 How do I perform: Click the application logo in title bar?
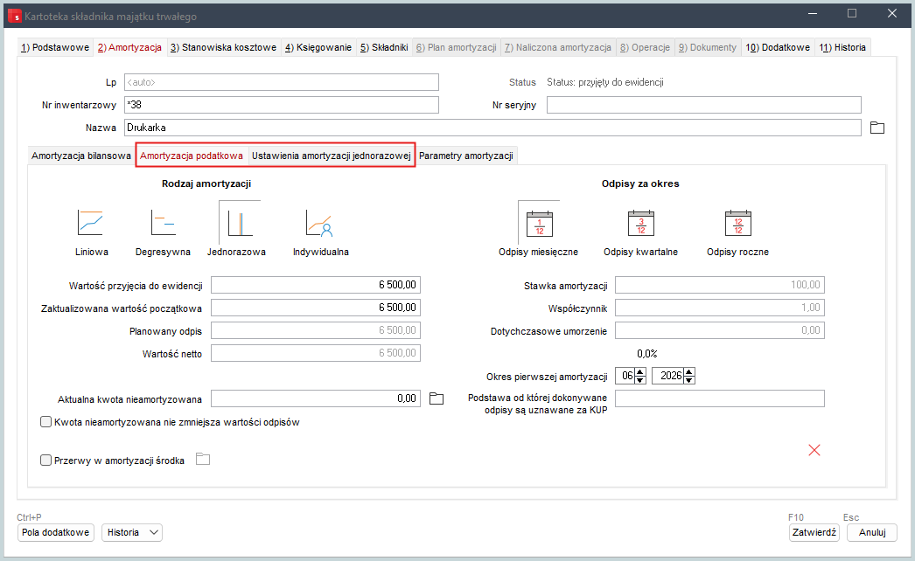pyautogui.click(x=15, y=16)
